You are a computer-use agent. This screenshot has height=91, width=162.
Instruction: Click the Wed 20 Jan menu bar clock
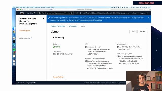tap(140, 7)
